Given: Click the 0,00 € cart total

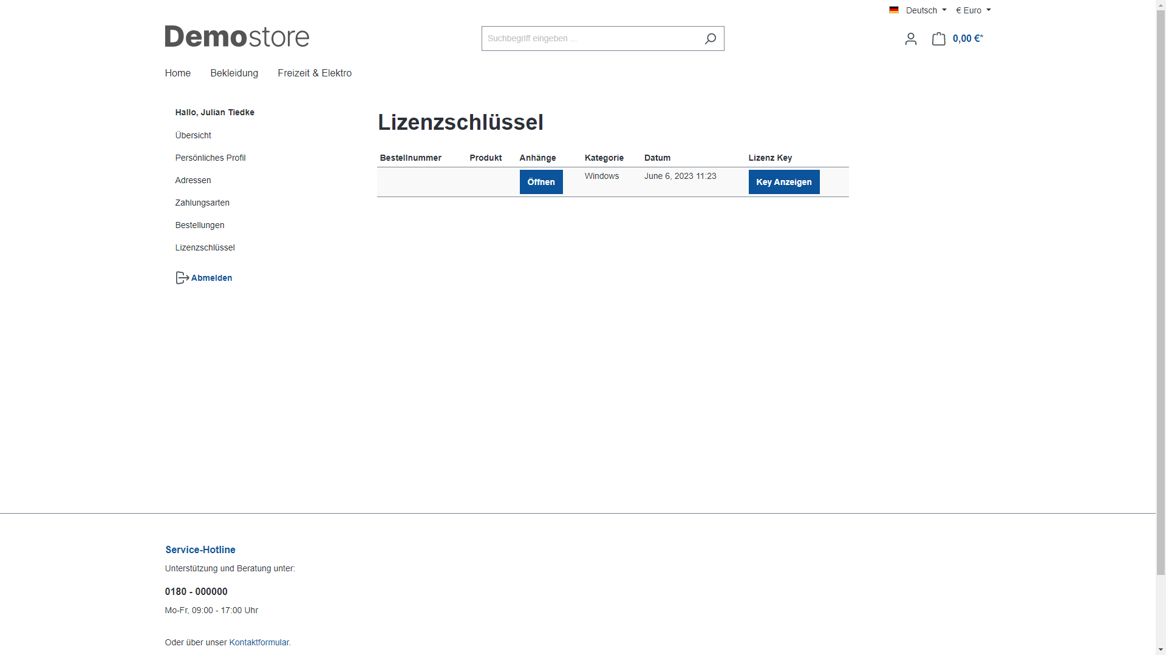Looking at the screenshot, I should pyautogui.click(x=968, y=39).
